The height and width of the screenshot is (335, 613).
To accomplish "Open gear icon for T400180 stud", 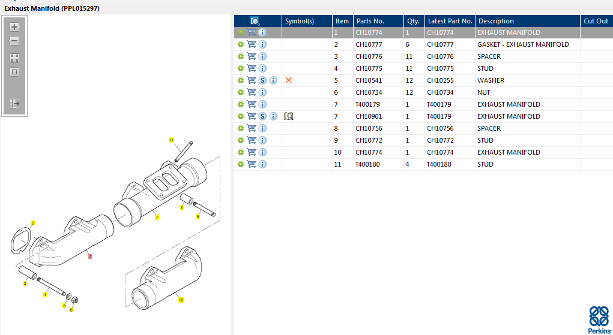I will tap(241, 164).
